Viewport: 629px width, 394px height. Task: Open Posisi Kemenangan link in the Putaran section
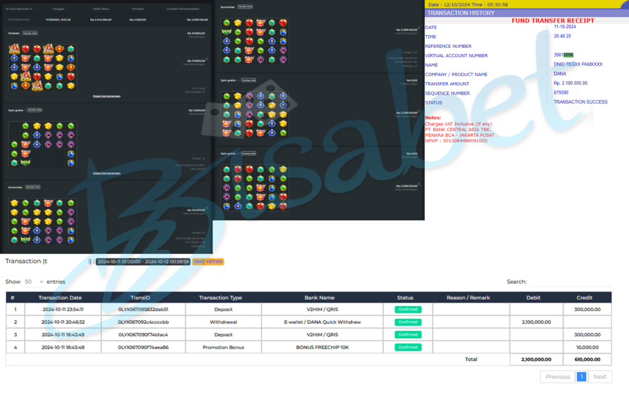point(107,96)
